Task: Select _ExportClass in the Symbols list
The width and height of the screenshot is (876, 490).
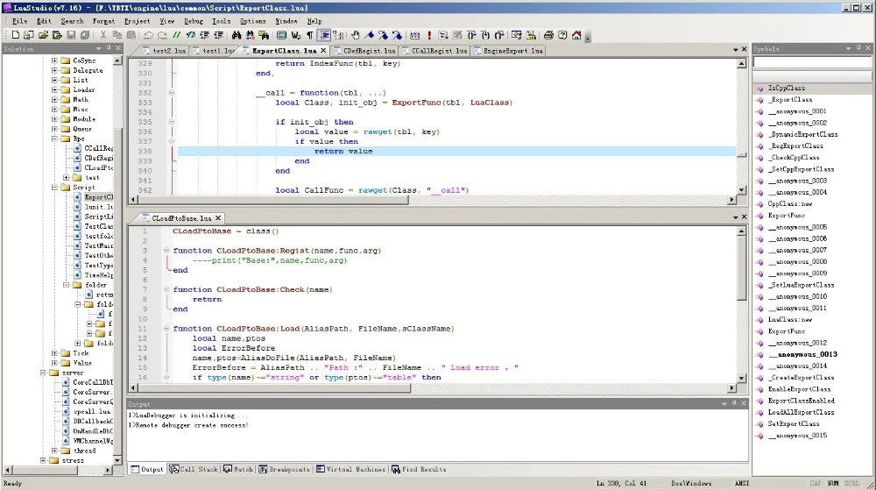Action: 789,100
